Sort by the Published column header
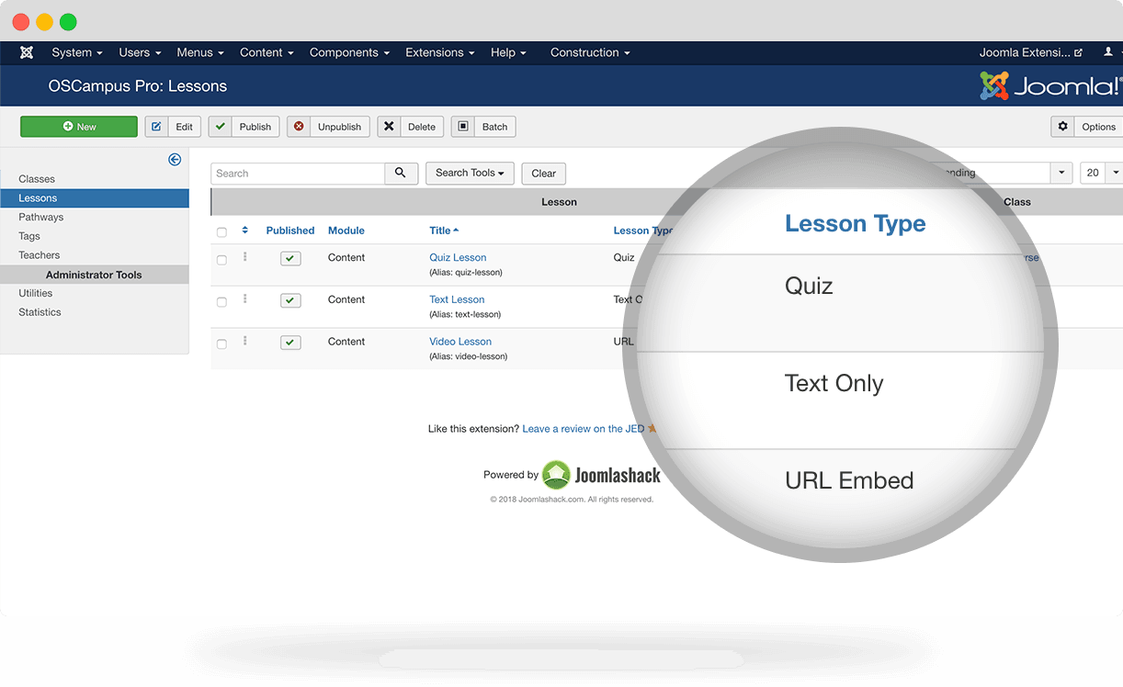Screen dimensions: 1123x687 point(290,231)
